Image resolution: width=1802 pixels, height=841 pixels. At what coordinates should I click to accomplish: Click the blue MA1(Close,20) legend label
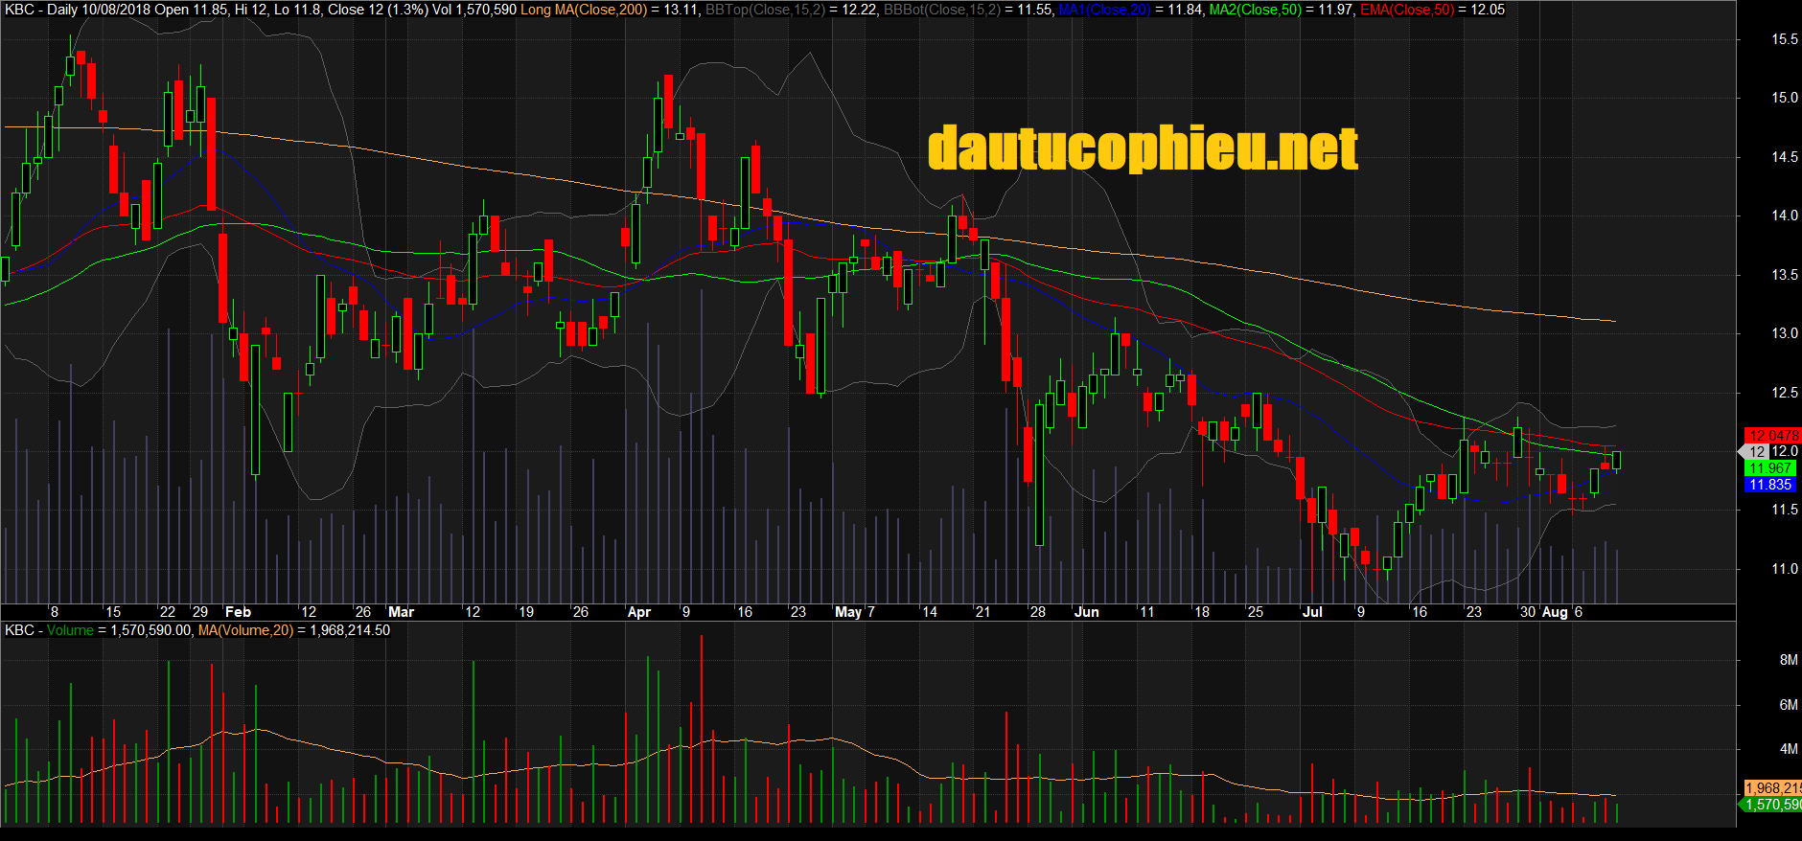(x=1104, y=10)
